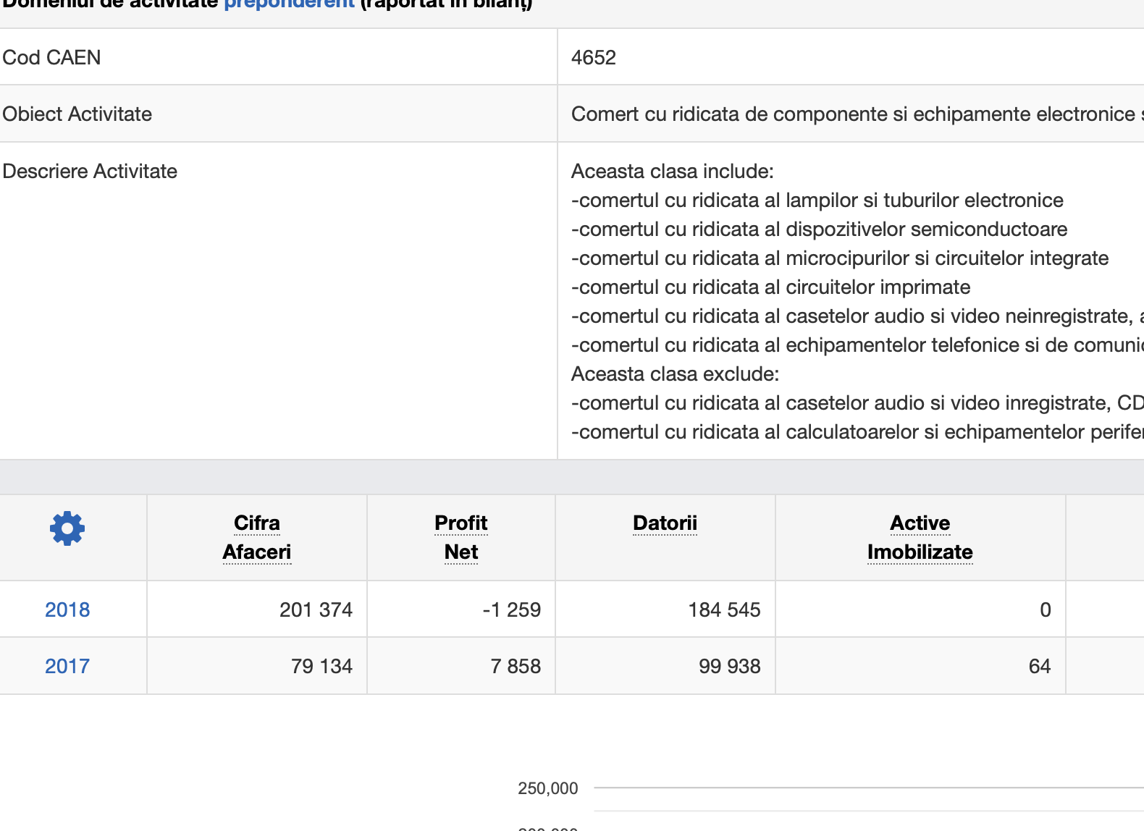Select the CAEN code value 4652
Screen dimensions: 1144x831
594,58
